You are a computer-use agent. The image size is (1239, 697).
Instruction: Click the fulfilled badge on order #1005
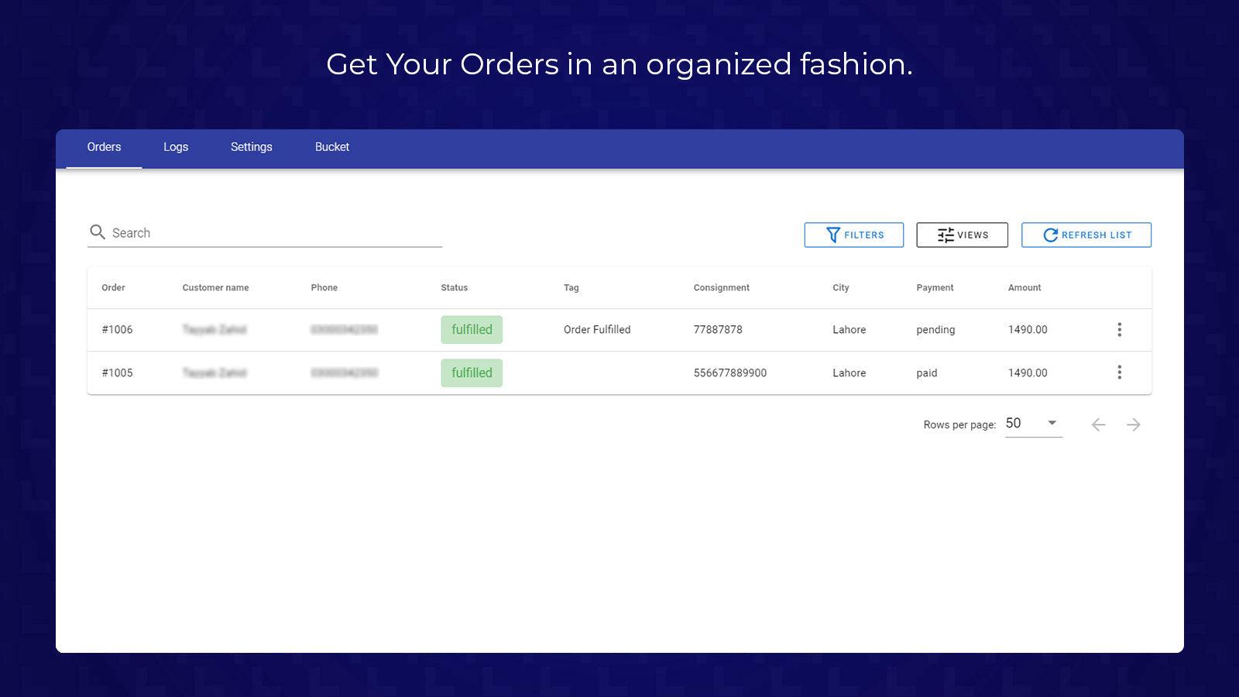click(472, 373)
